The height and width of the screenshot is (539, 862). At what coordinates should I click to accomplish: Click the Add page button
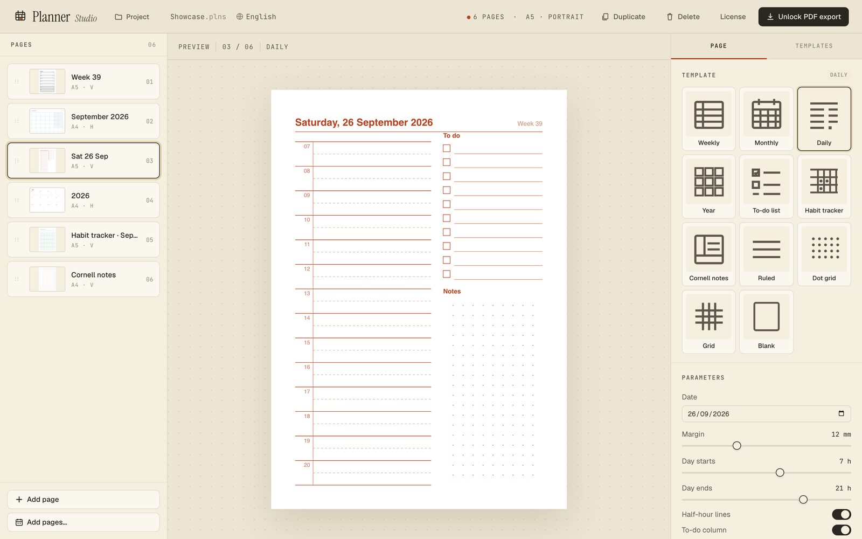coord(84,499)
